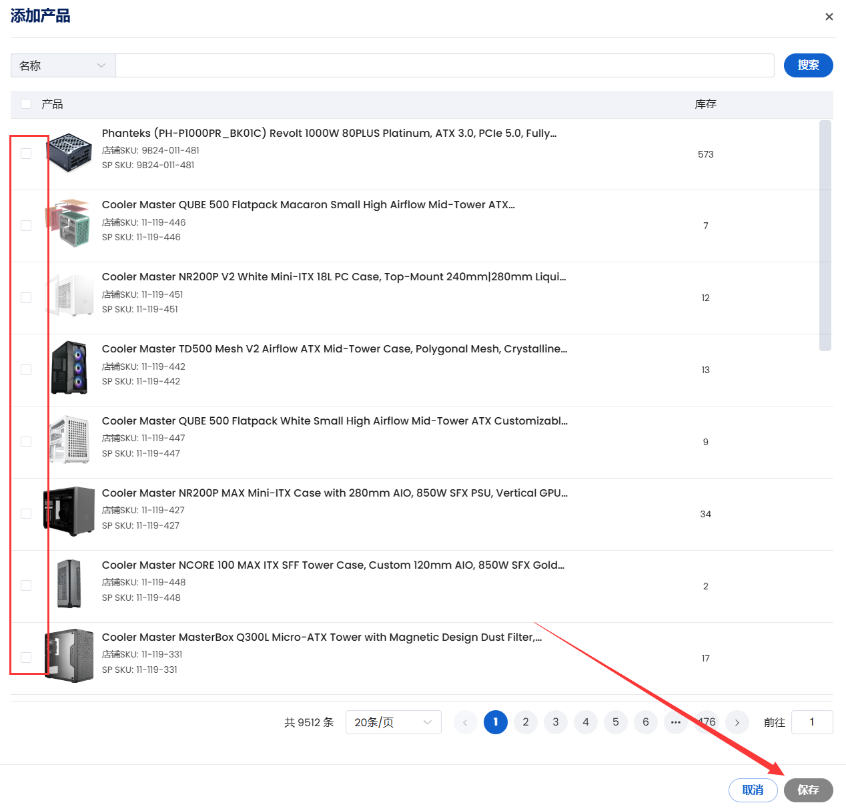Focus the product search text box
846x809 pixels.
point(445,65)
